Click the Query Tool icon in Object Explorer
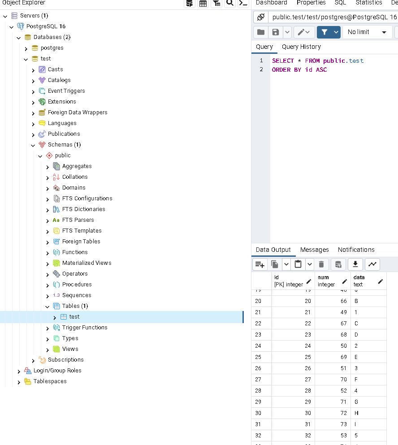 [189, 3]
